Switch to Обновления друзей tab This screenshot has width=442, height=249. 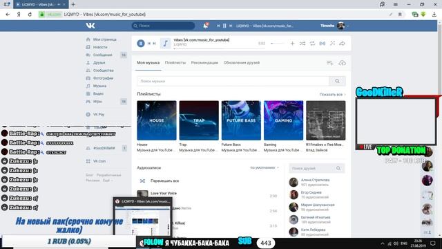click(242, 63)
